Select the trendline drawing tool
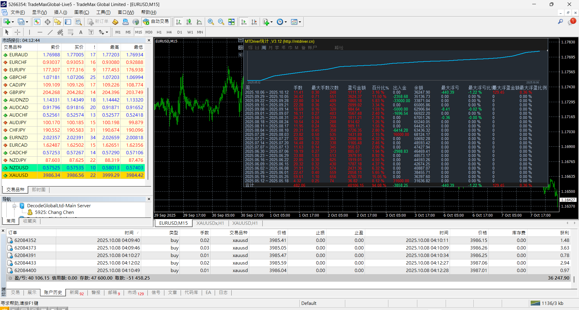The width and height of the screenshot is (579, 310). (x=50, y=32)
